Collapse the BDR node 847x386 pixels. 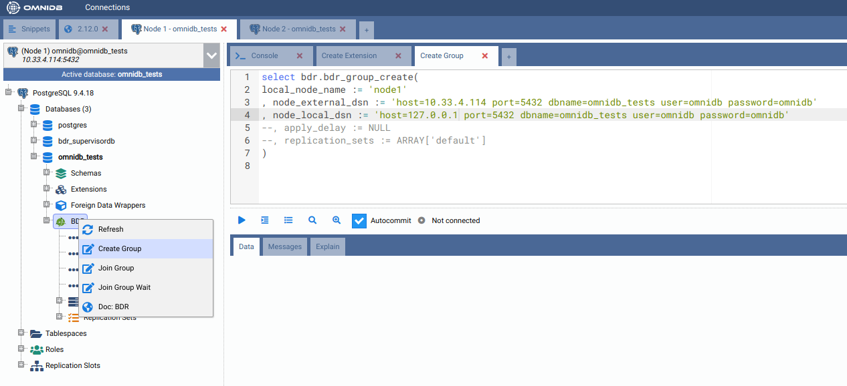47,220
